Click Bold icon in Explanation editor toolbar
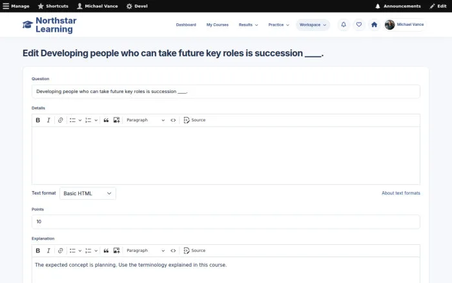 tap(37, 251)
